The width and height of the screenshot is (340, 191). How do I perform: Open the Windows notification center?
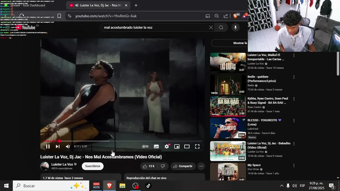[331, 186]
